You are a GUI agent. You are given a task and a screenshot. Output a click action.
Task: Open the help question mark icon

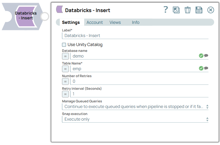tap(166, 10)
